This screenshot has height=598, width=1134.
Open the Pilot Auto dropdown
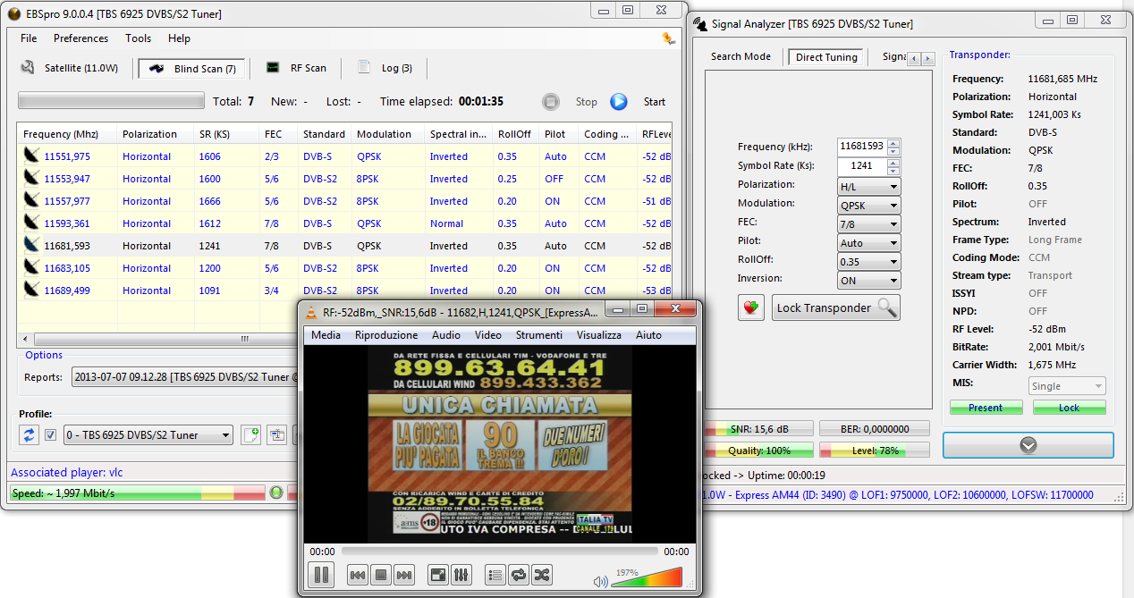[869, 243]
